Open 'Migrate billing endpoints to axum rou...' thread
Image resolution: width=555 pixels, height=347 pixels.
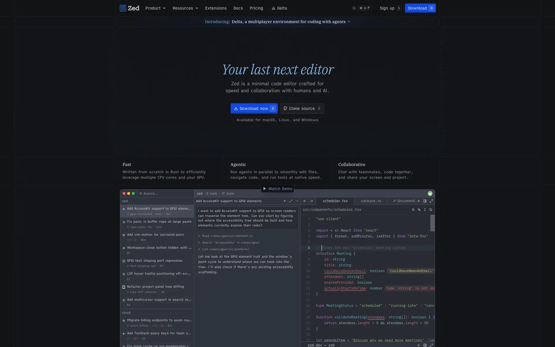tap(157, 323)
